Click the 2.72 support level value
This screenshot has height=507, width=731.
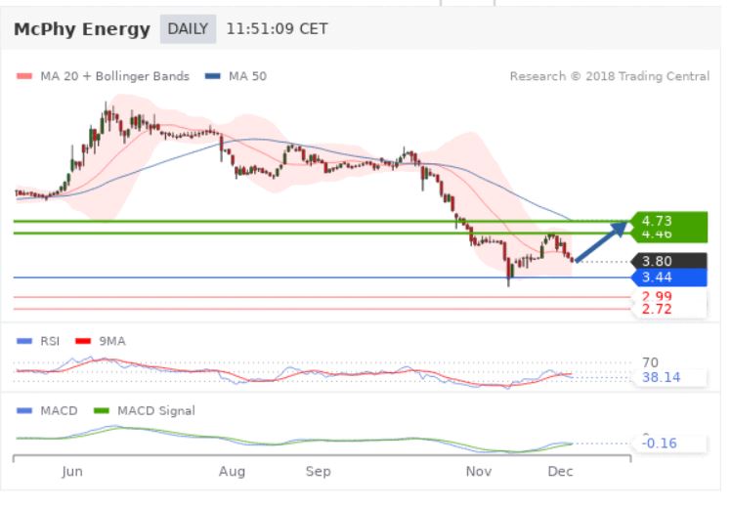[657, 309]
